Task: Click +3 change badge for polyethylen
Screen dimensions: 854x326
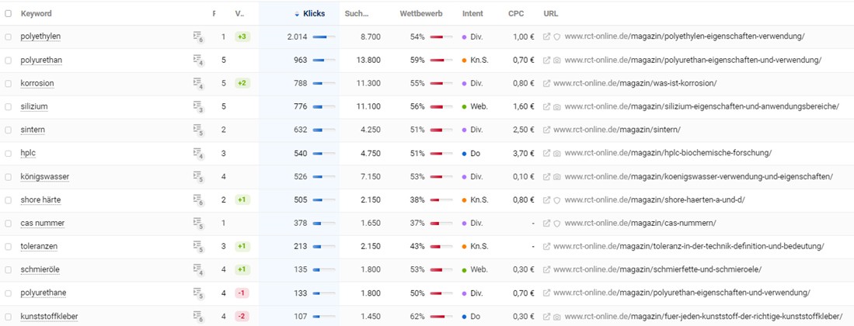Action: [x=242, y=36]
